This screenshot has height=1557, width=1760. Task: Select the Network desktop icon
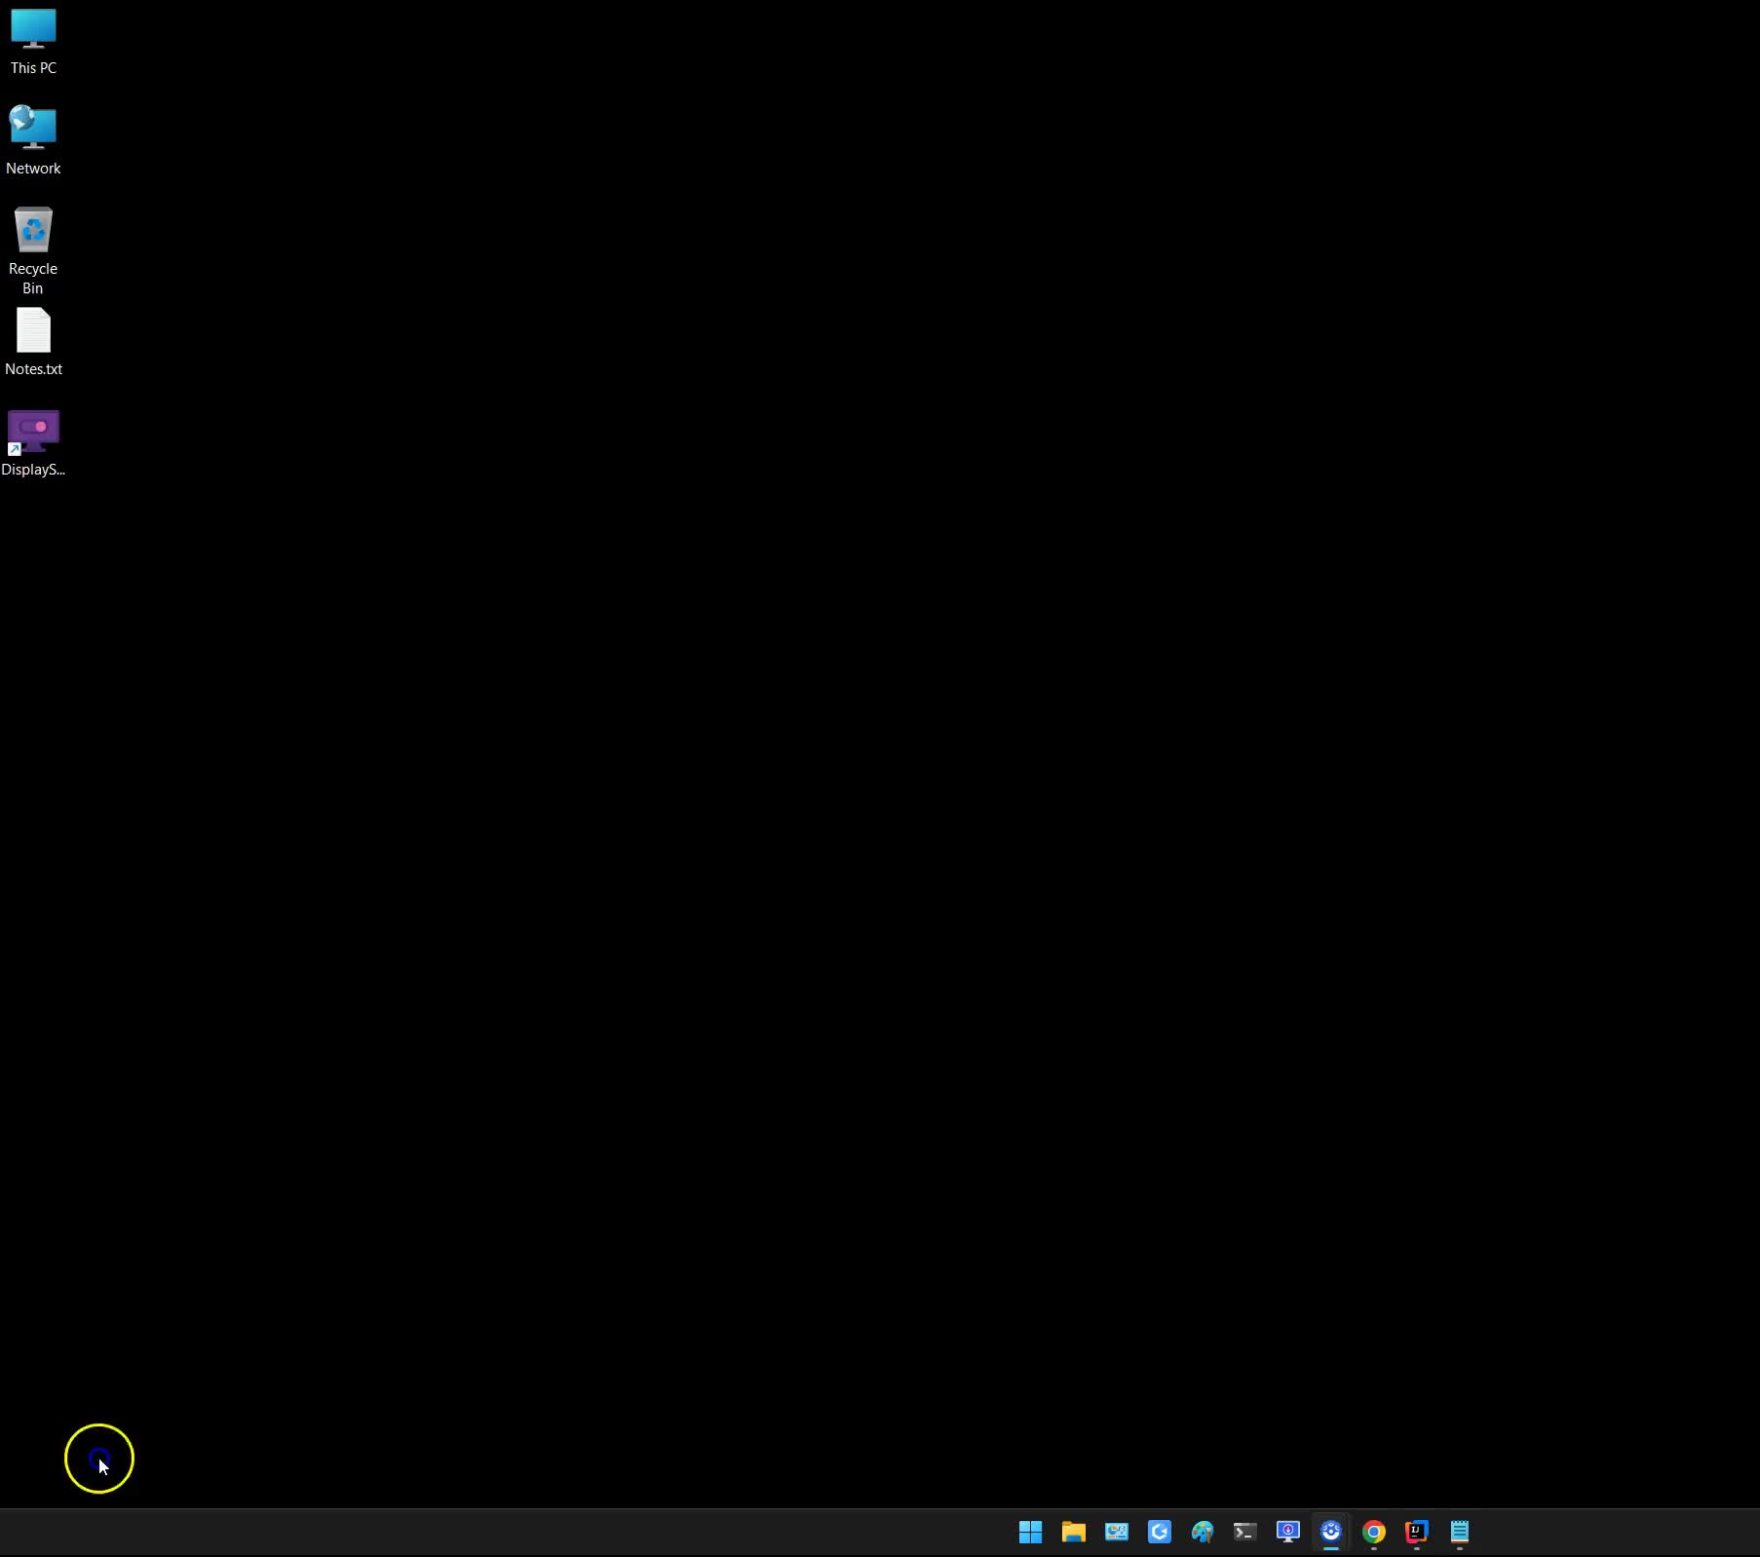point(33,141)
